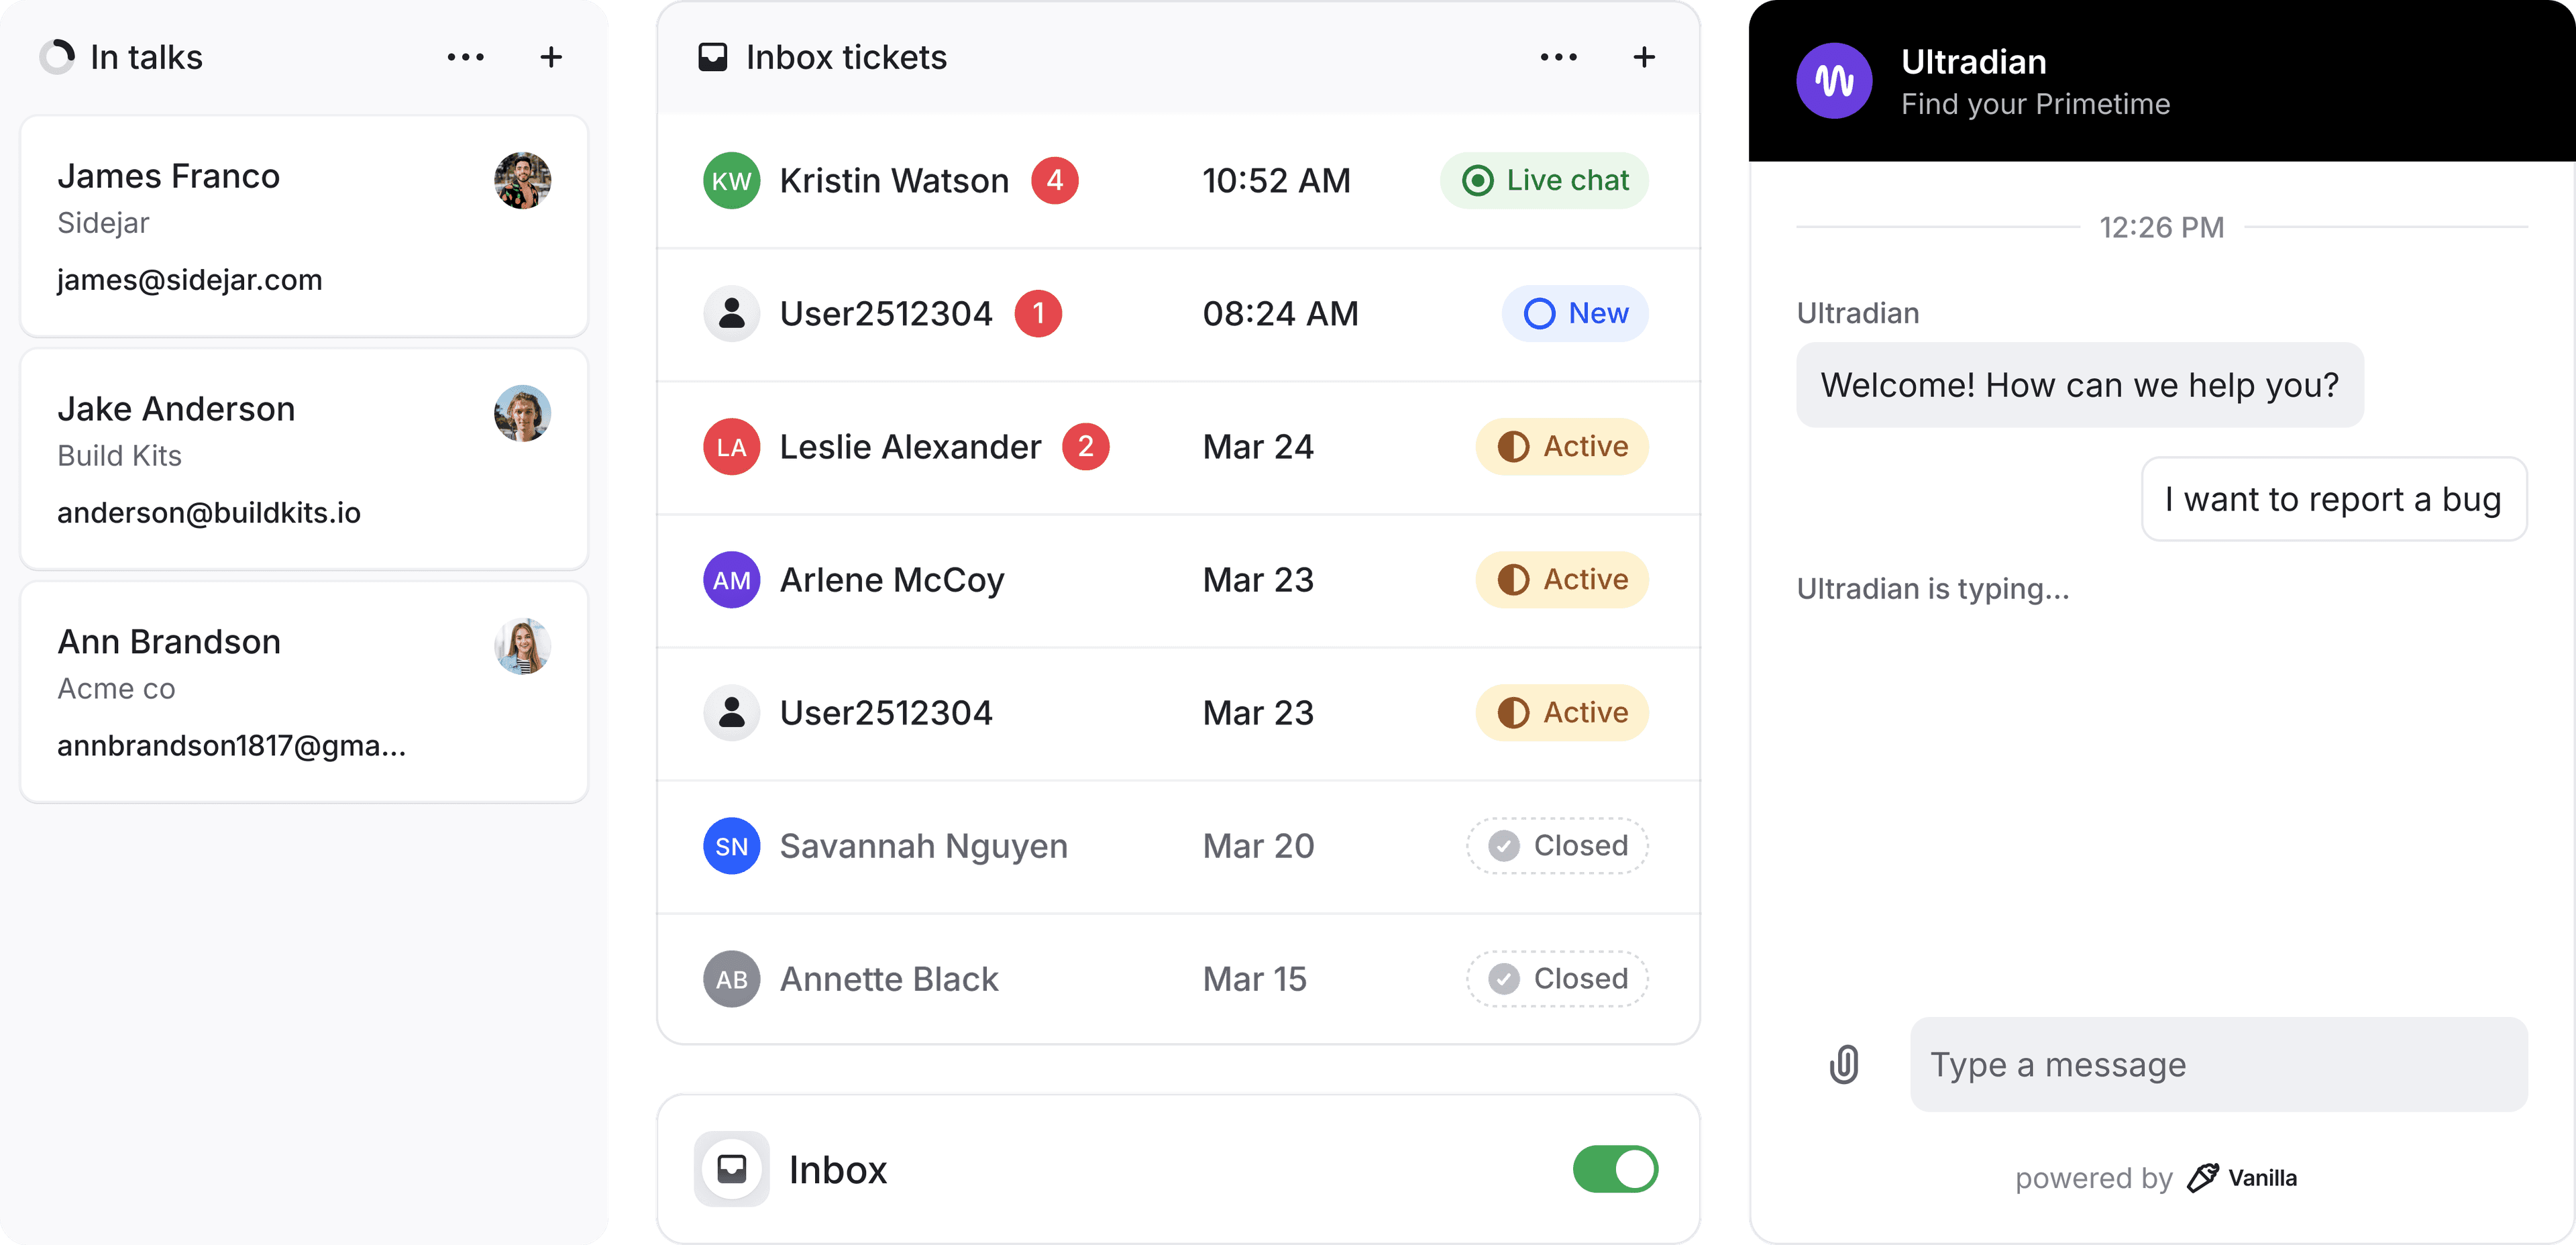Click the Type a message field
2576x1245 pixels.
(x=2218, y=1064)
